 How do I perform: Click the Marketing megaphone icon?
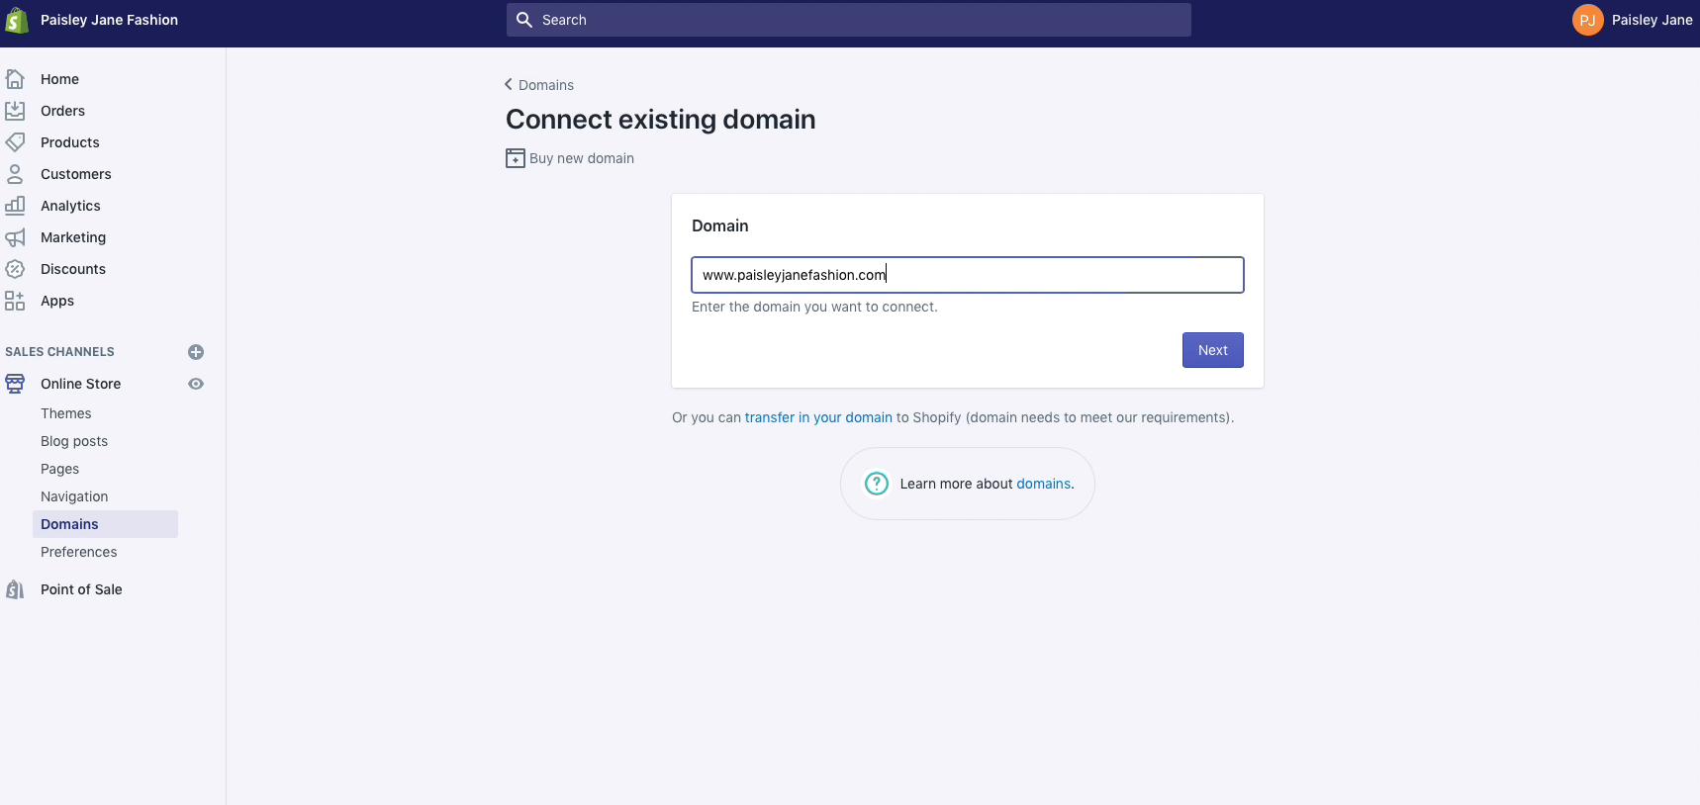[x=15, y=237]
